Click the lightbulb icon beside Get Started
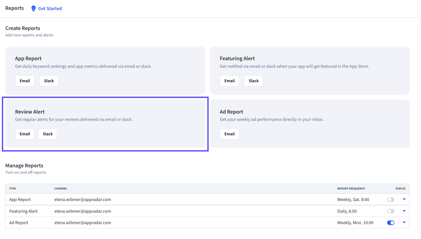Screen dimensions: 421x239 pyautogui.click(x=33, y=9)
